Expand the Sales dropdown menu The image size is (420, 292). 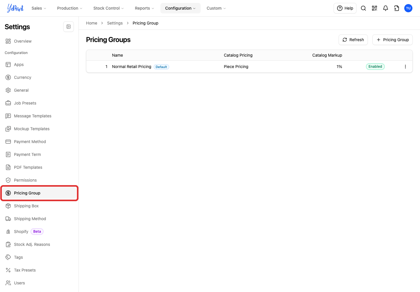[x=39, y=8]
